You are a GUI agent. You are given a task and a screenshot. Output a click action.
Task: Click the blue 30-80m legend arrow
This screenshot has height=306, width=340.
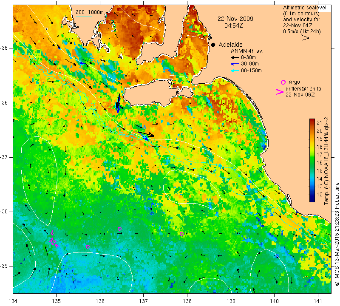tap(235, 64)
